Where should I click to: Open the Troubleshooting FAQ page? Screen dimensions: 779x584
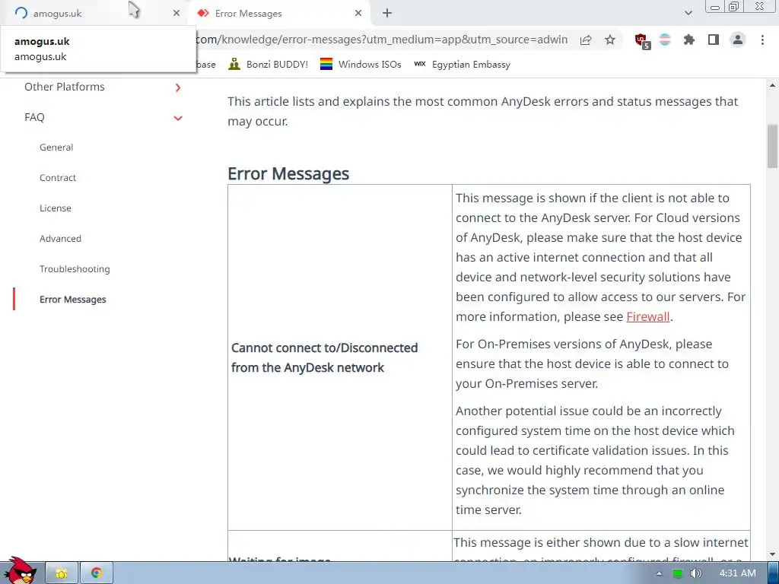pos(75,268)
